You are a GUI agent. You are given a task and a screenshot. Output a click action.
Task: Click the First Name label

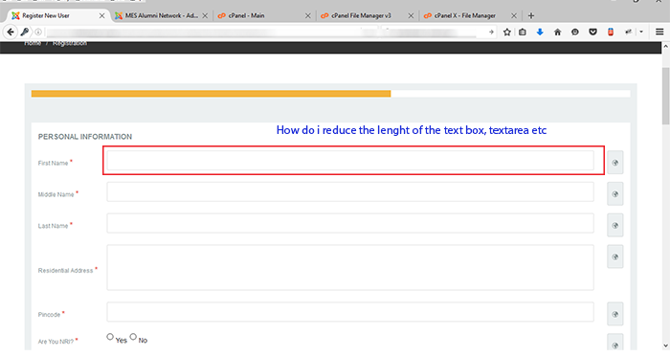click(53, 163)
